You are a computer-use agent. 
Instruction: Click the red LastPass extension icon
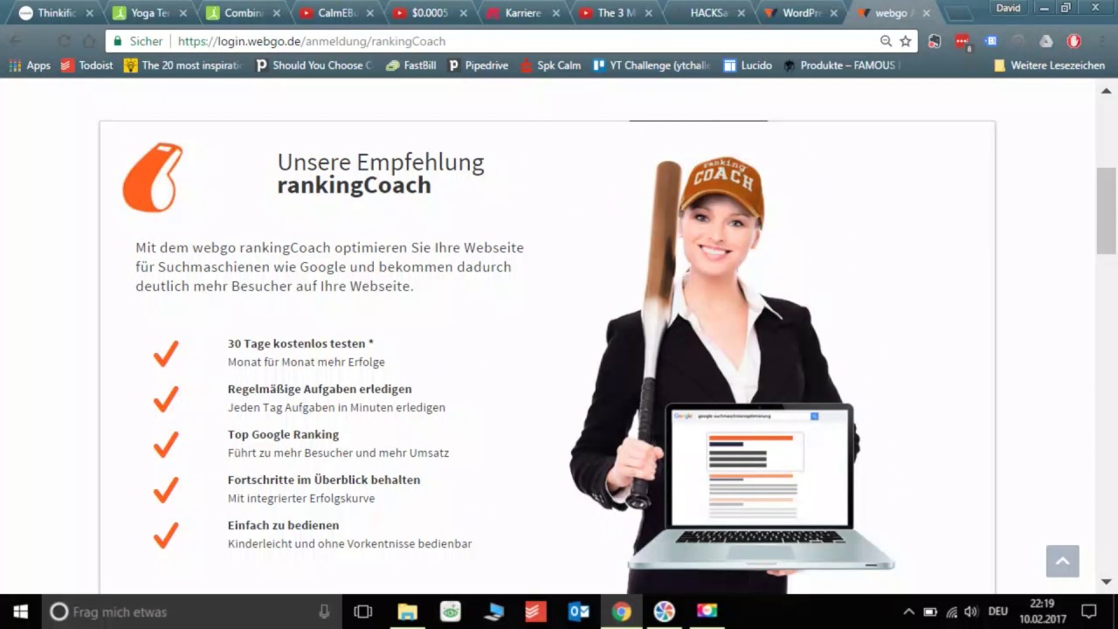coord(963,41)
